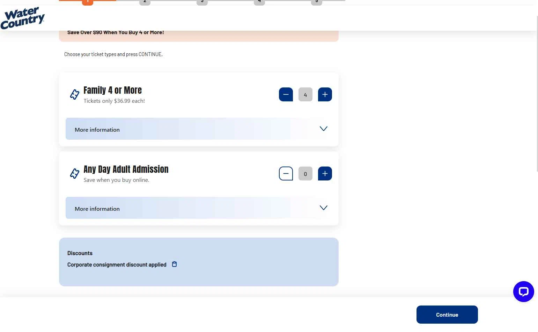This screenshot has height=332, width=538.
Task: Click the 'Save Over $90' promo banner text
Action: coord(116,32)
